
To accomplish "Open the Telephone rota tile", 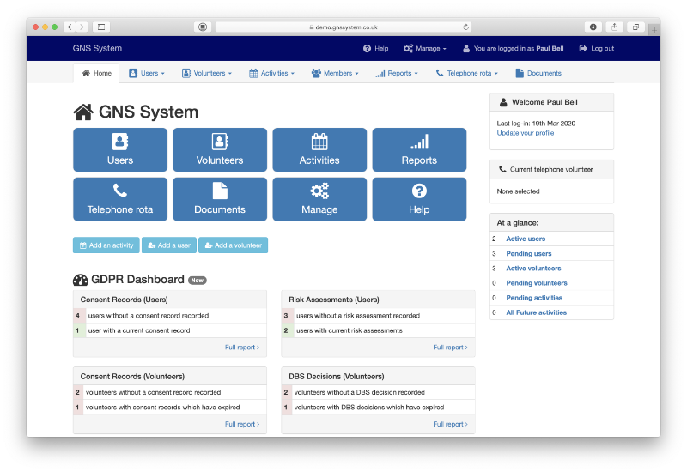I will 120,199.
